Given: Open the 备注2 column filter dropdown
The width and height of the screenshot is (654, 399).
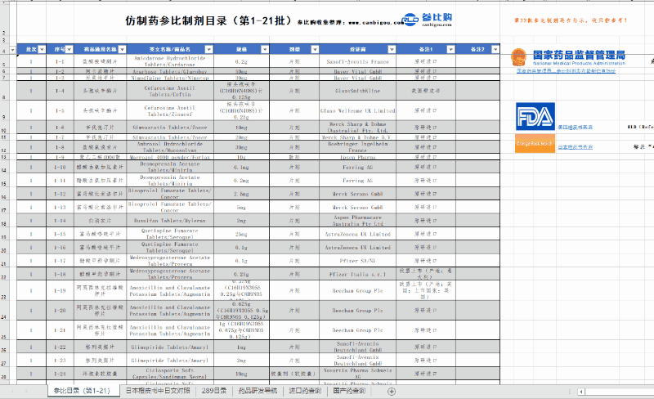Looking at the screenshot, I should point(495,49).
